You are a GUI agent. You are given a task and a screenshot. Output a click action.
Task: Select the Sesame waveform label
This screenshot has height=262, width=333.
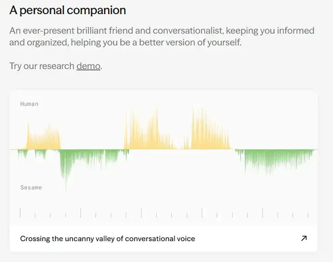point(31,188)
